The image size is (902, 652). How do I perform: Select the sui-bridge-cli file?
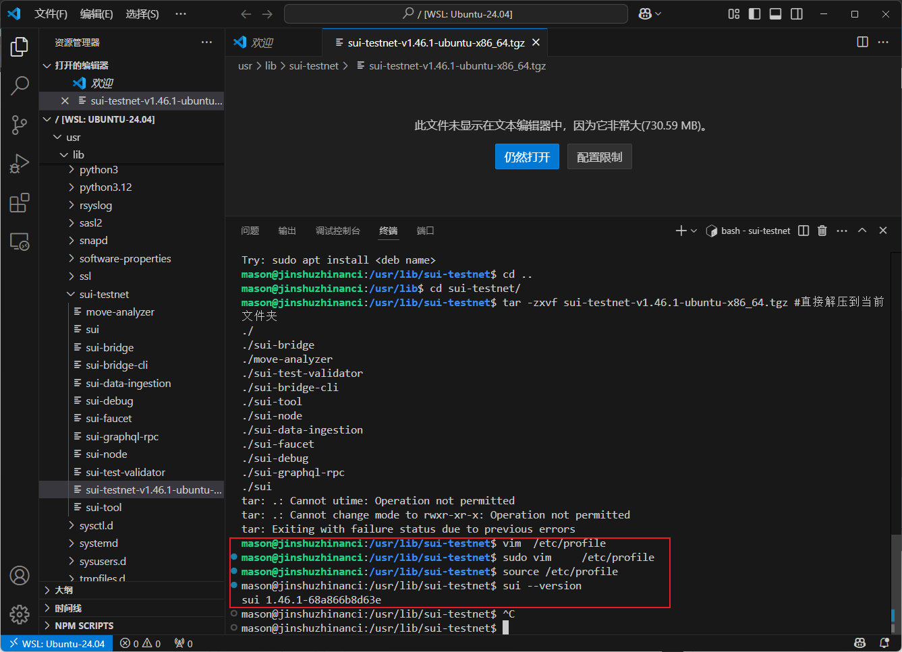coord(132,365)
